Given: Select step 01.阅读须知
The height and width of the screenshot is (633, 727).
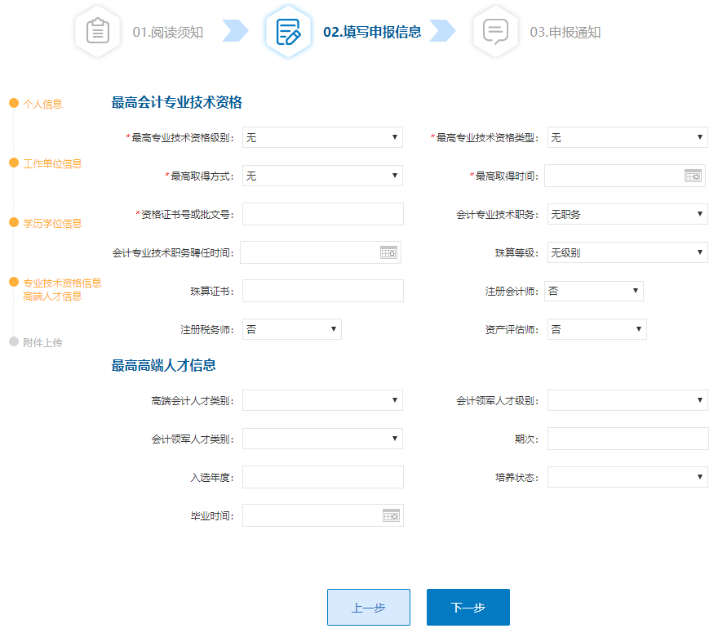Looking at the screenshot, I should (x=168, y=32).
